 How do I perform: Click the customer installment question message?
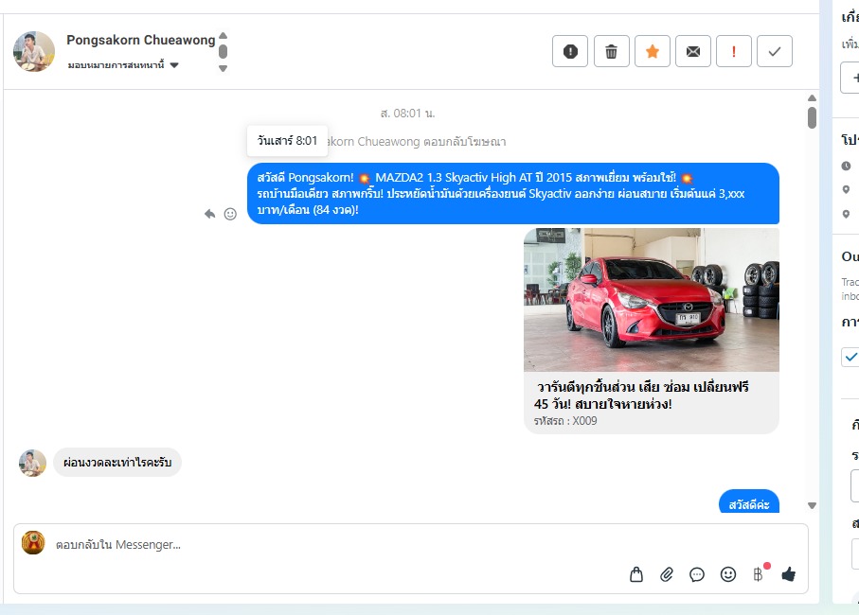click(x=117, y=463)
